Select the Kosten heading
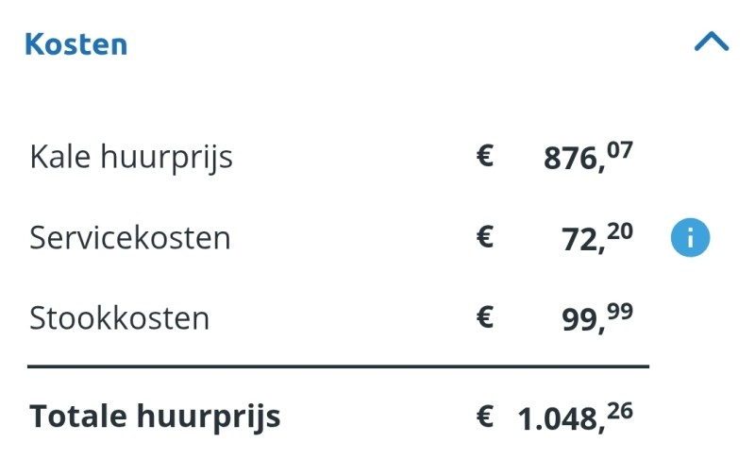 click(x=76, y=44)
